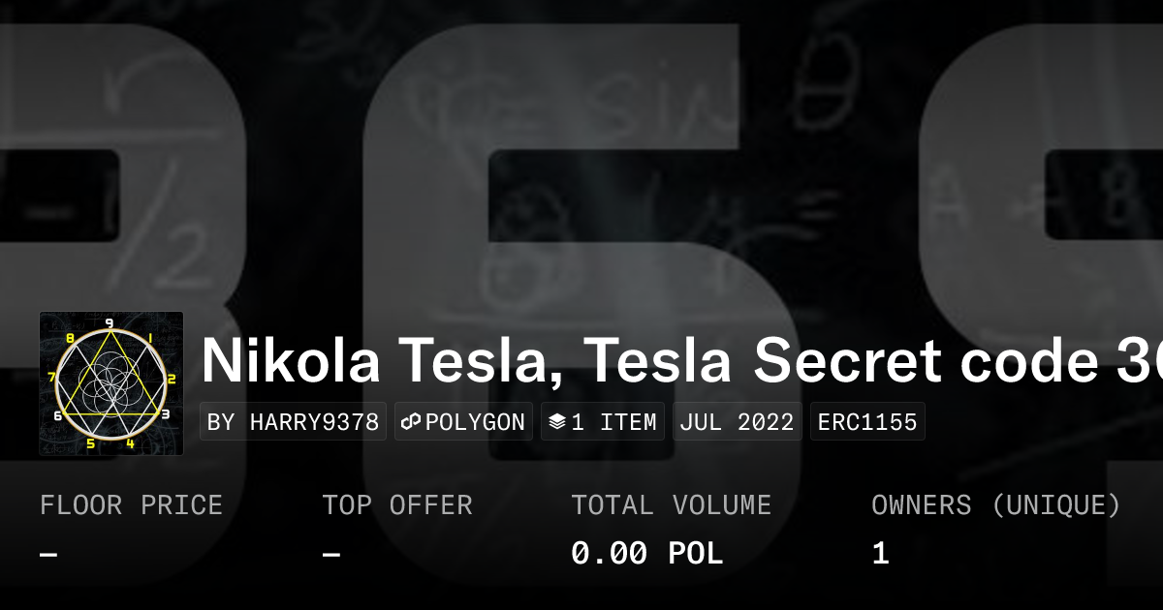1163x610 pixels.
Task: Click number 9 atop the emblem thumbnail
Action: (110, 323)
